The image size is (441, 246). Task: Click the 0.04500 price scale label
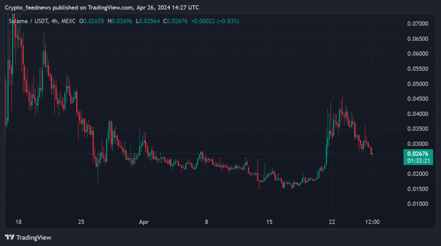pyautogui.click(x=417, y=99)
